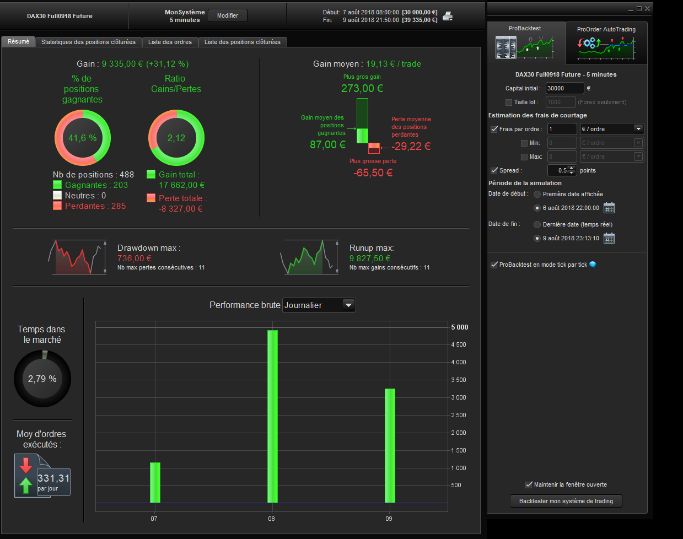Click the ProOrder AutoTrading gears icon

589,44
